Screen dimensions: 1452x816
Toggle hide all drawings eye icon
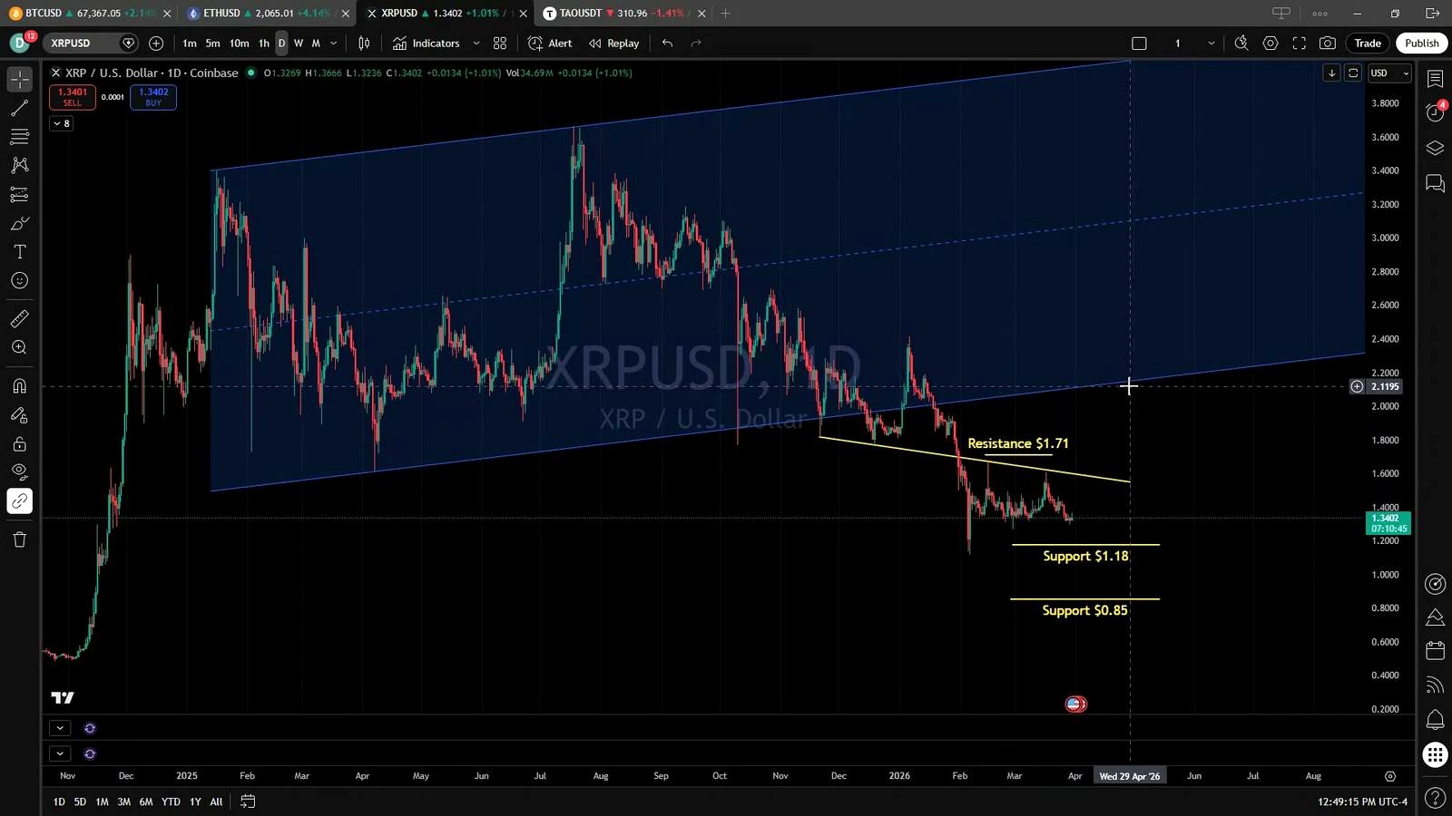tap(19, 471)
